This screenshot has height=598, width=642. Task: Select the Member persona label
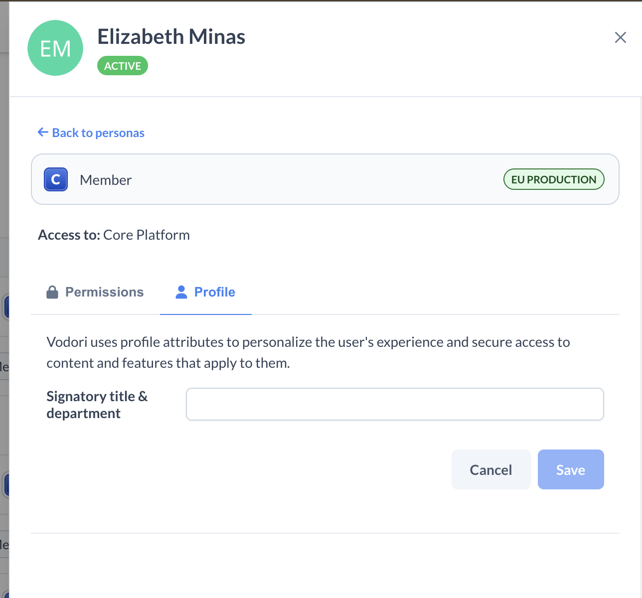coord(106,180)
